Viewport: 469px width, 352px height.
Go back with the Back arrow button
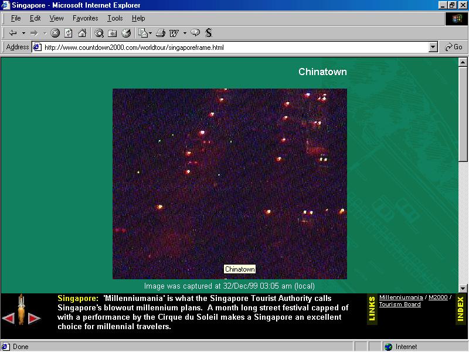(x=13, y=33)
